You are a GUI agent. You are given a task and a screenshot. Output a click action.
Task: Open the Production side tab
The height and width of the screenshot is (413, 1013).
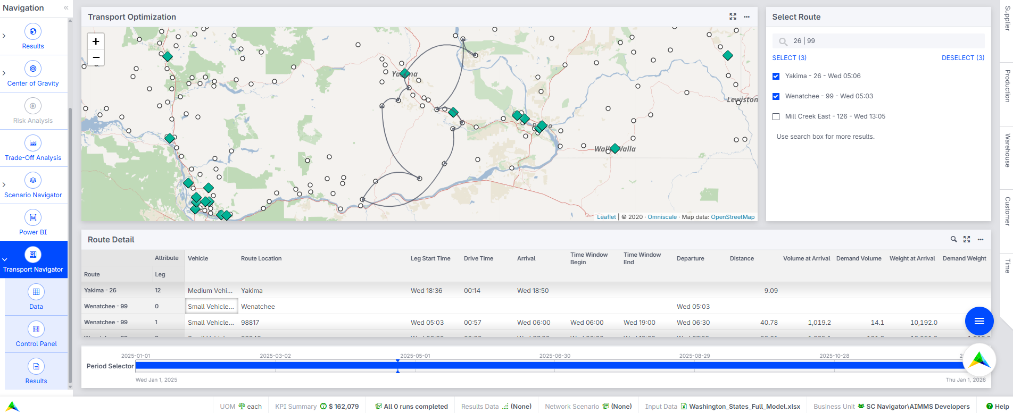(x=1007, y=86)
